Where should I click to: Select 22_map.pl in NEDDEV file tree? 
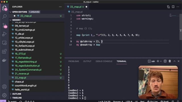pyautogui.click(x=37, y=78)
